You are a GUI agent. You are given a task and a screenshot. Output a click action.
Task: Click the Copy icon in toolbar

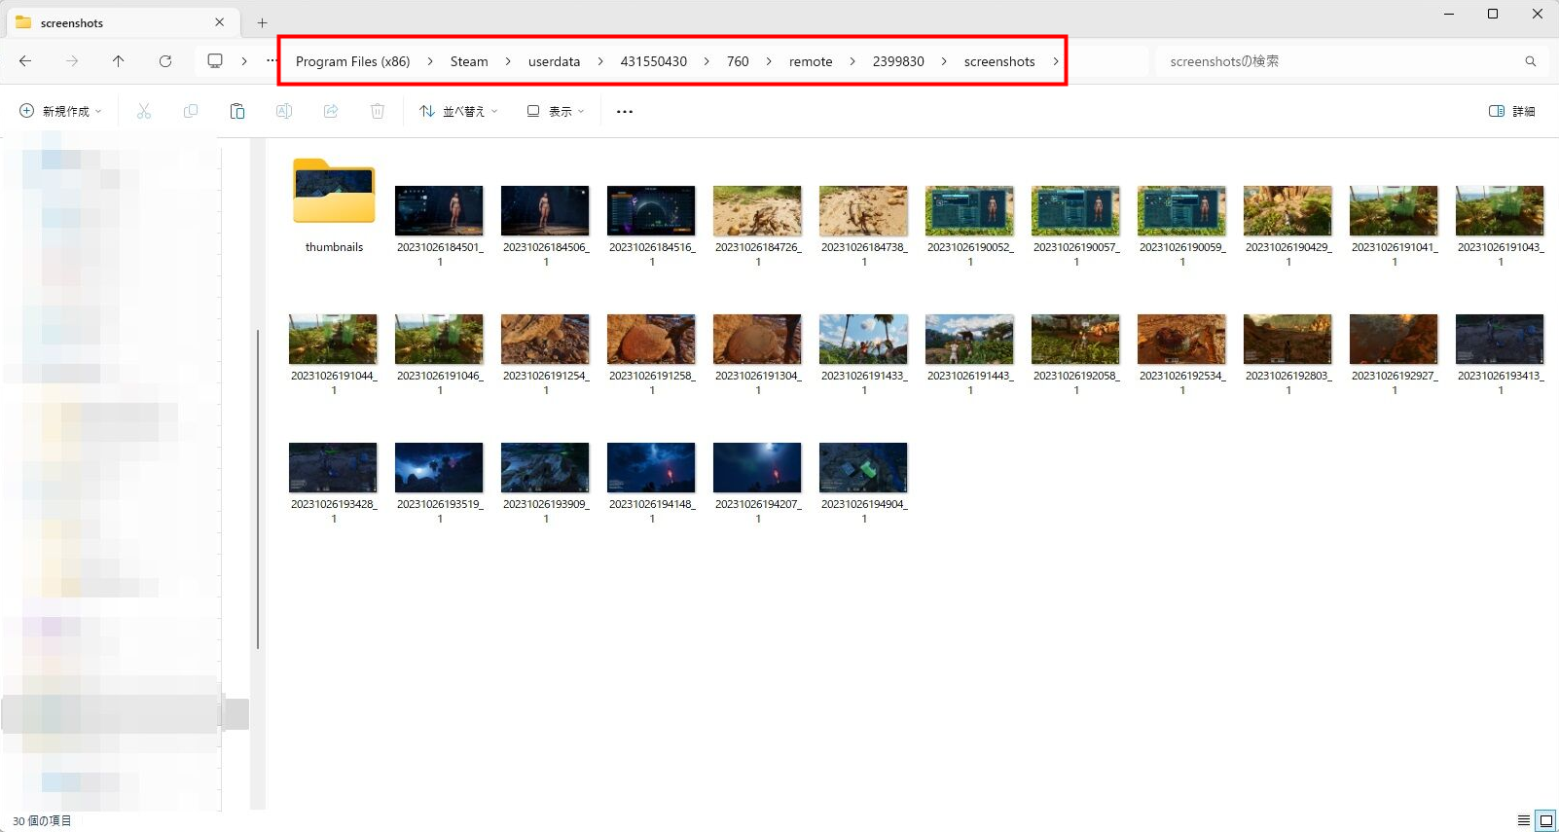coord(191,111)
